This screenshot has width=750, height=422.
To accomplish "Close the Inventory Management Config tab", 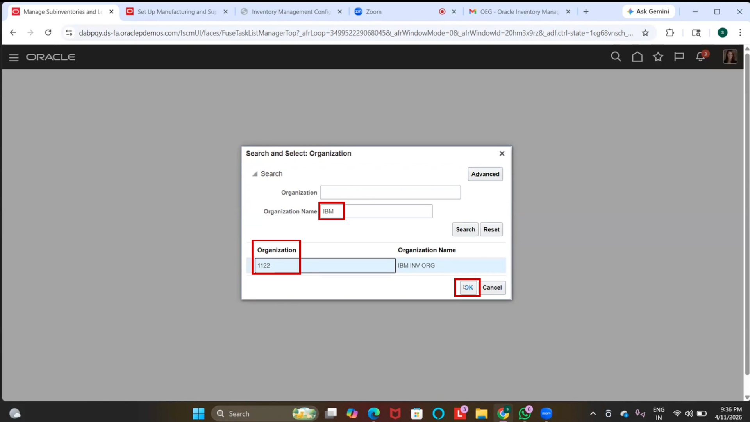I will click(340, 12).
